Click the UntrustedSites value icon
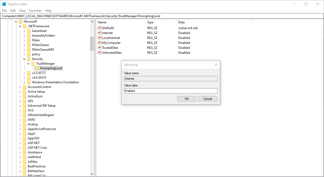 pos(99,53)
